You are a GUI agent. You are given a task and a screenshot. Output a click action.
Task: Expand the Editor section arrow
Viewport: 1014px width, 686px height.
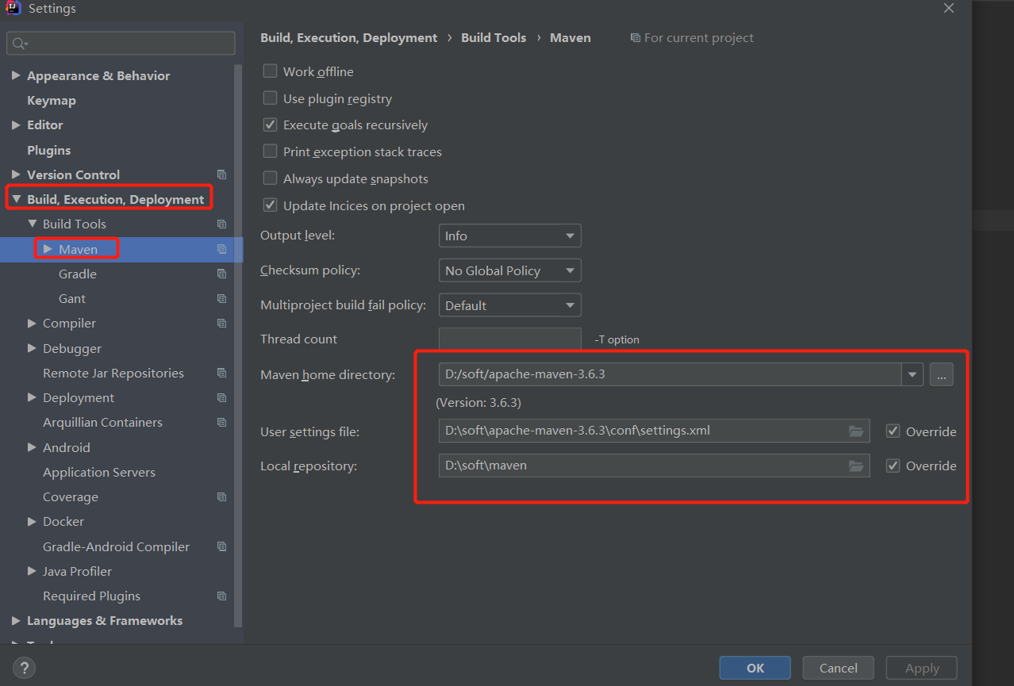coord(16,125)
